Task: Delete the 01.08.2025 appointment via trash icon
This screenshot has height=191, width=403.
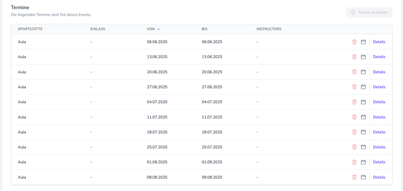Action: pos(354,162)
